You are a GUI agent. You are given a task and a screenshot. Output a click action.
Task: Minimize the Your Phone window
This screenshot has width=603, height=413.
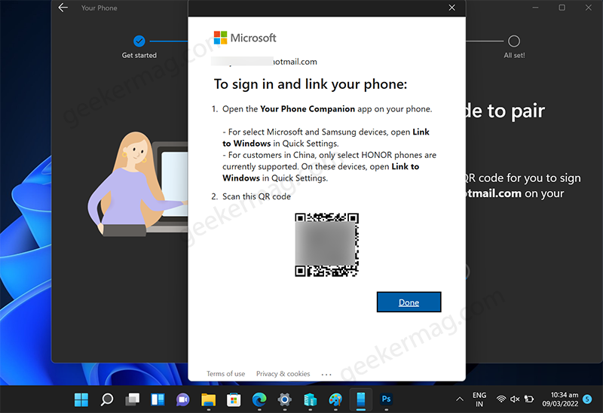click(535, 8)
